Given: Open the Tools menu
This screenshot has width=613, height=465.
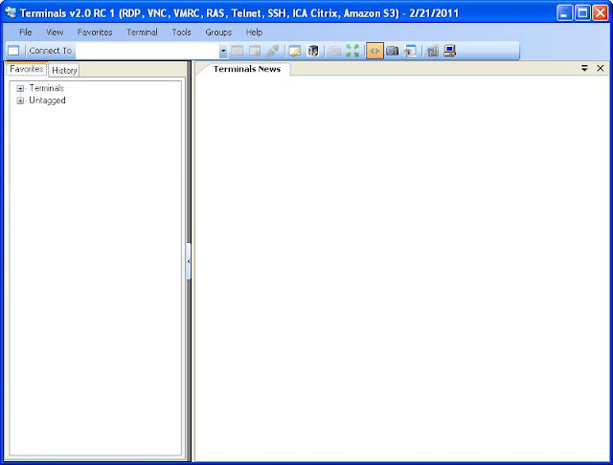Looking at the screenshot, I should point(181,33).
